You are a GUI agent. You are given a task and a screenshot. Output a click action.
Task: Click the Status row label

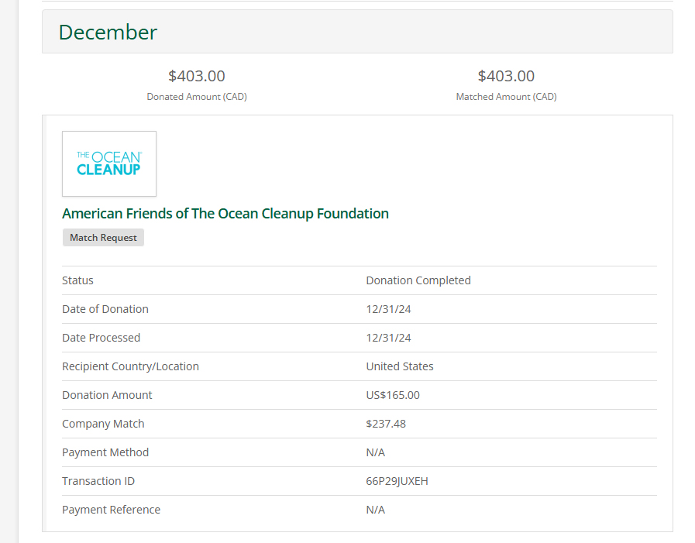tap(77, 280)
